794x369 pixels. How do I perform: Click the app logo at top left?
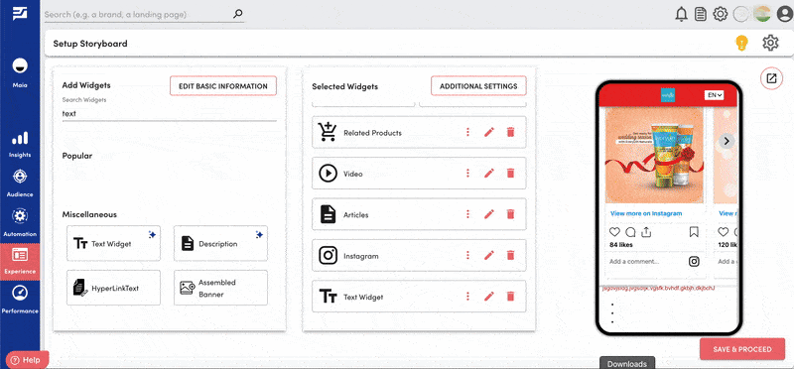[20, 13]
